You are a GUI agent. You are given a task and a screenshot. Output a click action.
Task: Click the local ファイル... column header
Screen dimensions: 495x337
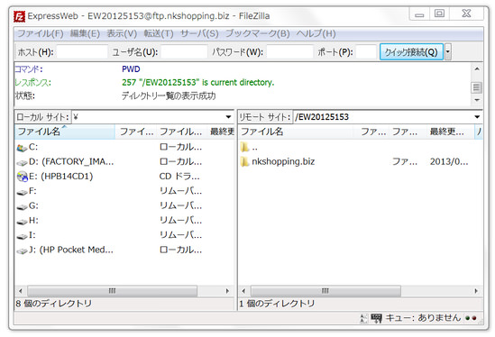coord(181,132)
